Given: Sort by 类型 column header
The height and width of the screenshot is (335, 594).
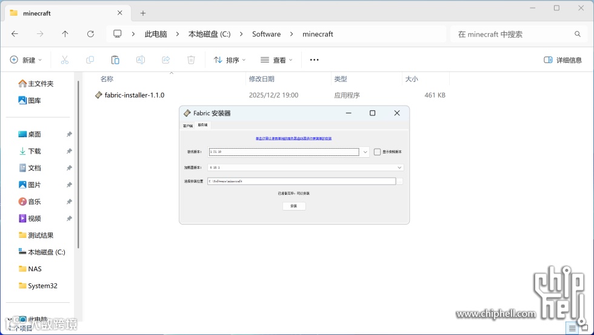Looking at the screenshot, I should [341, 79].
